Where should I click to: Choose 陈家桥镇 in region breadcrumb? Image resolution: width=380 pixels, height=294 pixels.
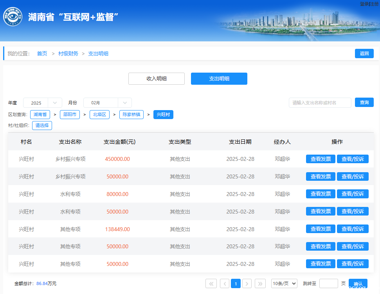tap(131, 114)
